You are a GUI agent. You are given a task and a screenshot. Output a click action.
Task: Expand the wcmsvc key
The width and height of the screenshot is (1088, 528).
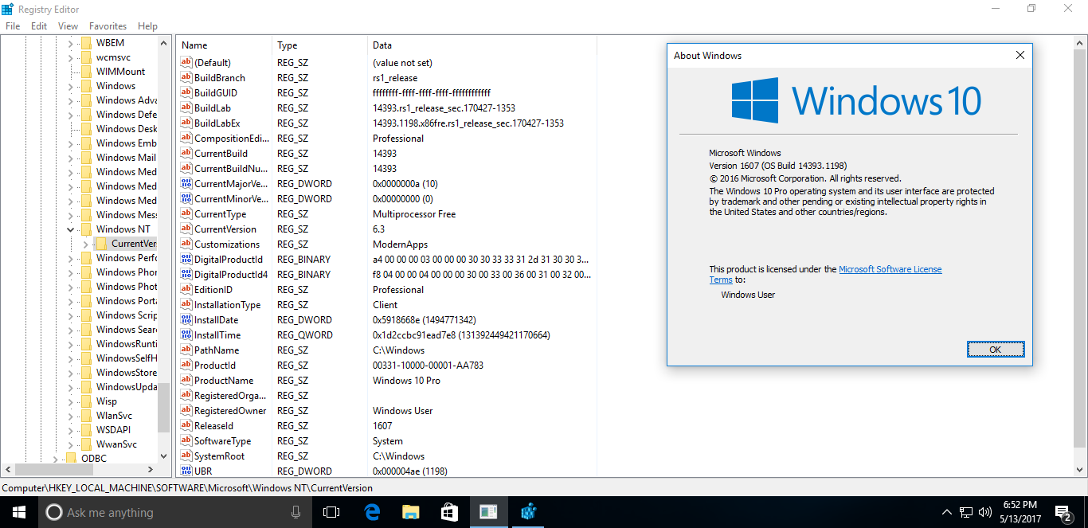pos(70,57)
